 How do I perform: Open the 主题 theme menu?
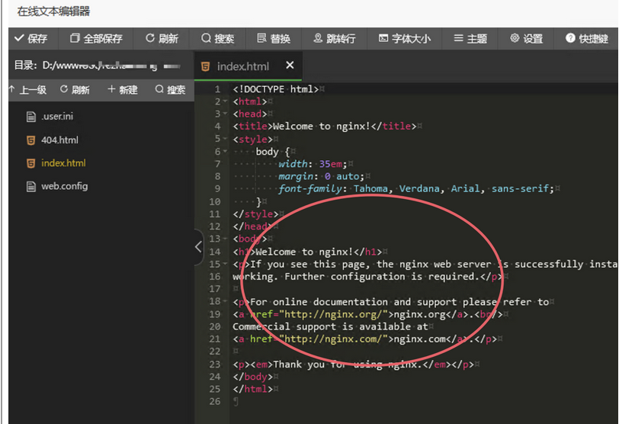click(x=470, y=39)
